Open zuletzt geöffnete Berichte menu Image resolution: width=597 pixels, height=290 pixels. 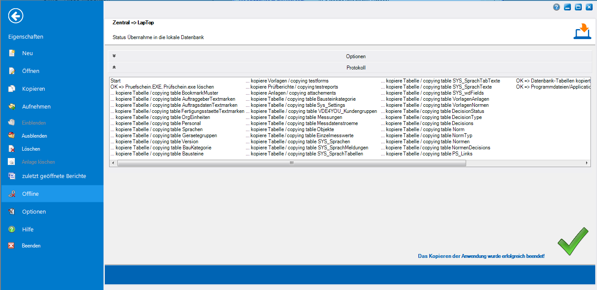(54, 176)
